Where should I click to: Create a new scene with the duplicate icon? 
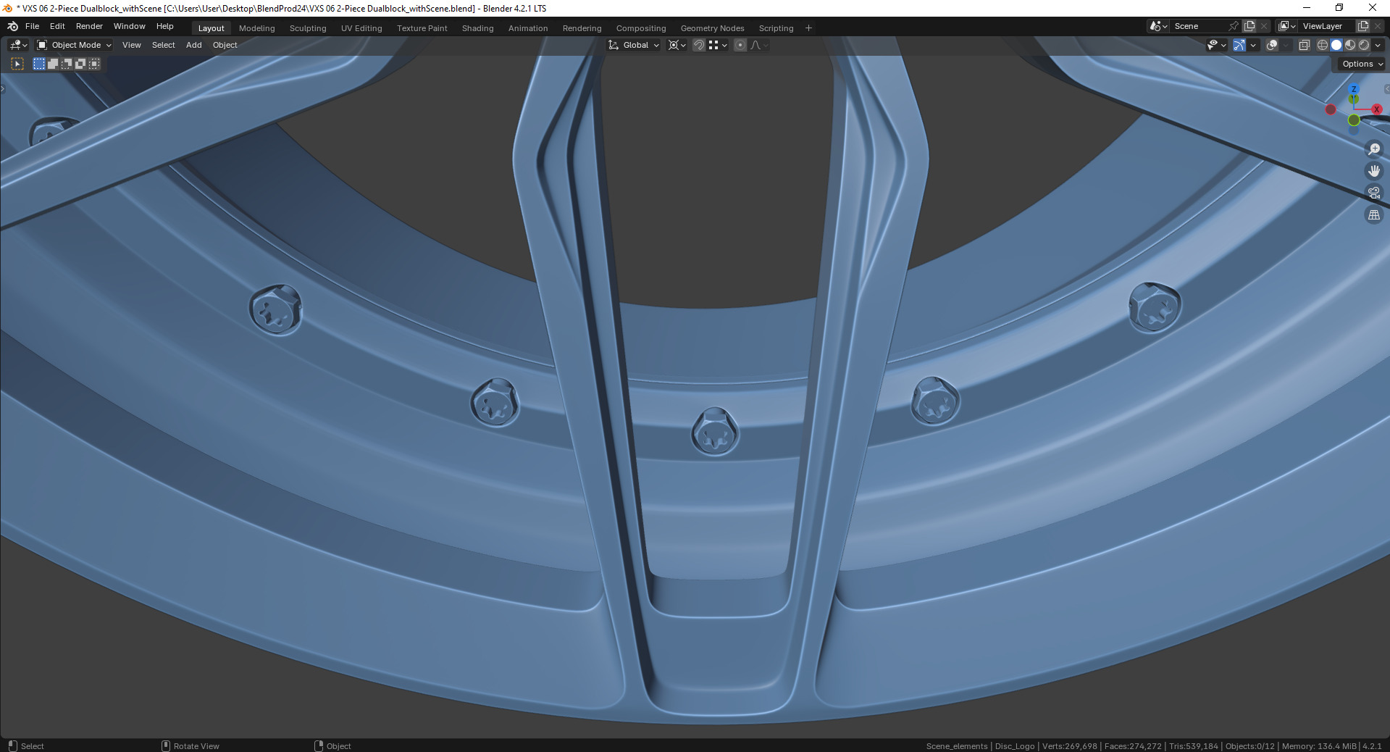click(1249, 26)
